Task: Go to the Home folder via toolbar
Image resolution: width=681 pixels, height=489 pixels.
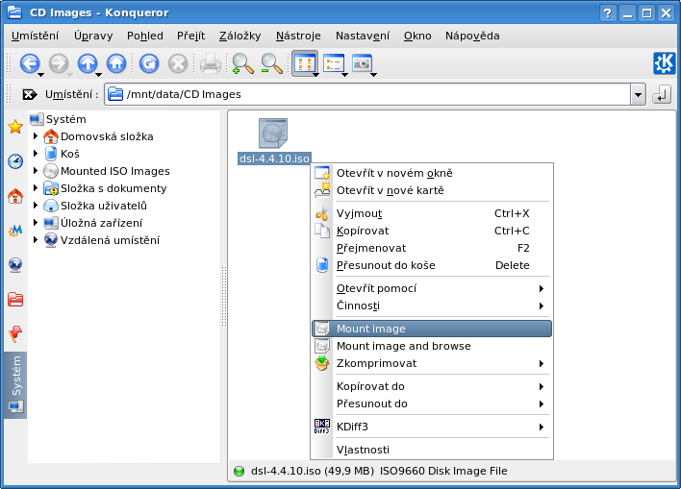Action: [116, 63]
